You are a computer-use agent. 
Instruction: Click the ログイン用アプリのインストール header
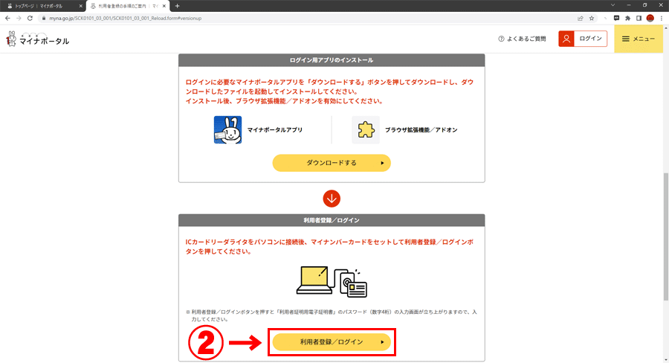click(x=332, y=60)
